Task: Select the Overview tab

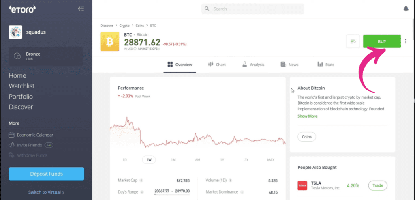Action: pyautogui.click(x=180, y=65)
